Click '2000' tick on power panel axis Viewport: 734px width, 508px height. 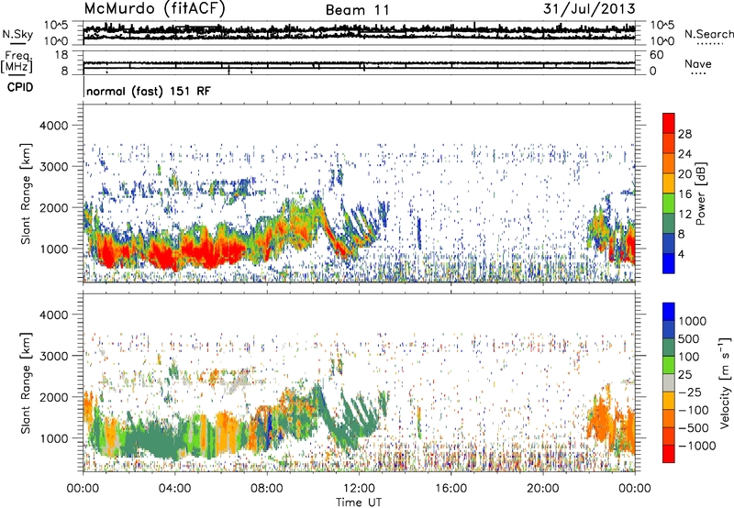click(53, 207)
